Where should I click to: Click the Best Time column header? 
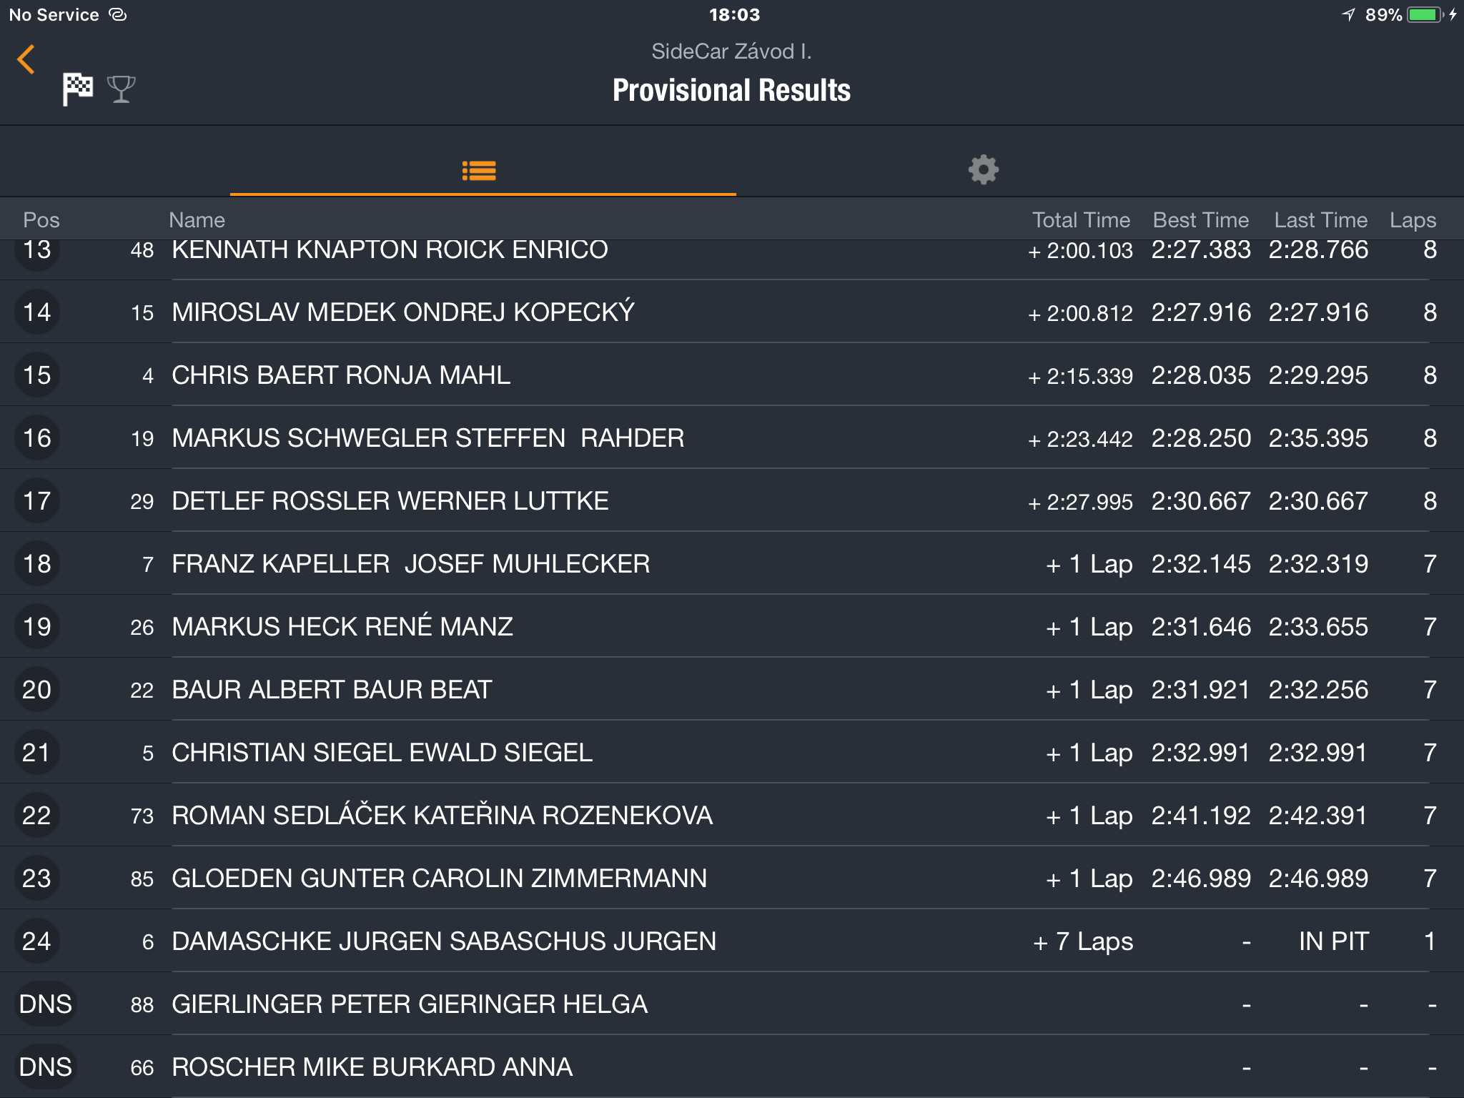(x=1201, y=220)
